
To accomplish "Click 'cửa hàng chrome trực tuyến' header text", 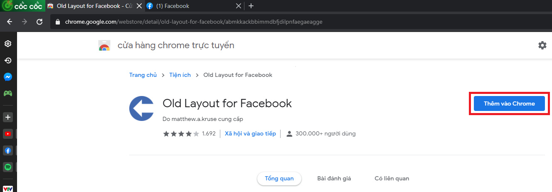I will (176, 45).
